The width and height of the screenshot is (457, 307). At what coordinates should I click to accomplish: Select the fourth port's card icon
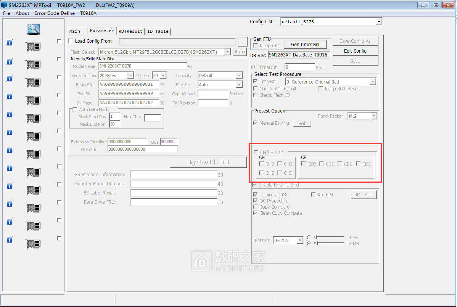coord(33,101)
